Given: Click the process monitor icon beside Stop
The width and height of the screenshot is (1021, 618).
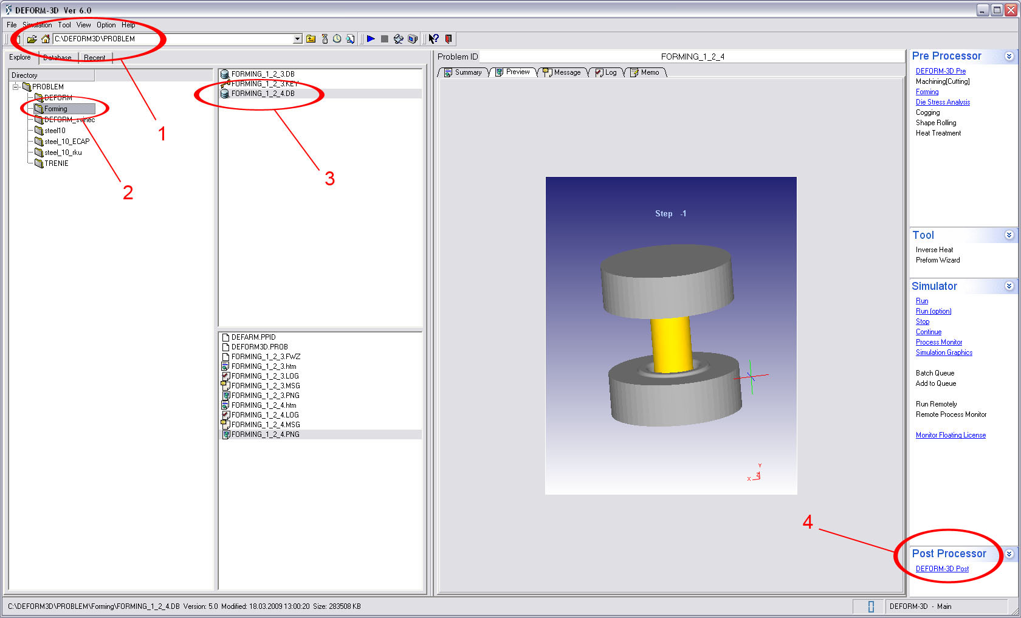Looking at the screenshot, I should [x=399, y=39].
